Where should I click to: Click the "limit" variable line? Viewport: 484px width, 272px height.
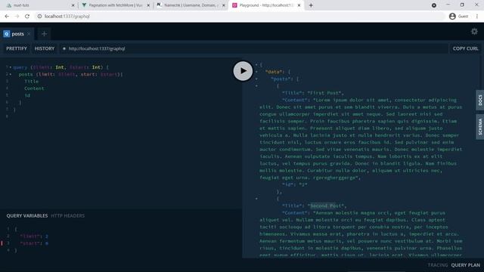(x=34, y=236)
